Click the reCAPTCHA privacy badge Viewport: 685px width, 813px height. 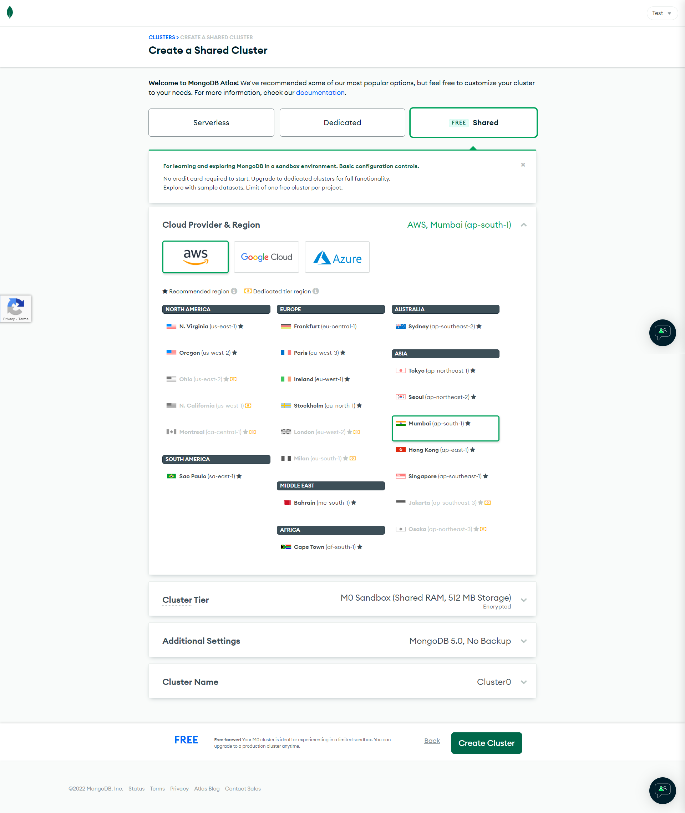pyautogui.click(x=16, y=308)
